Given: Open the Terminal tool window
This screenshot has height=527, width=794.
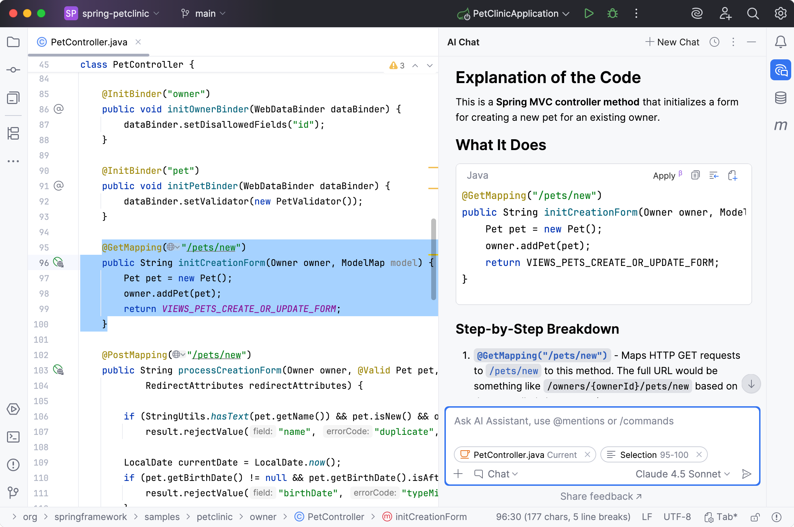Looking at the screenshot, I should click(13, 437).
